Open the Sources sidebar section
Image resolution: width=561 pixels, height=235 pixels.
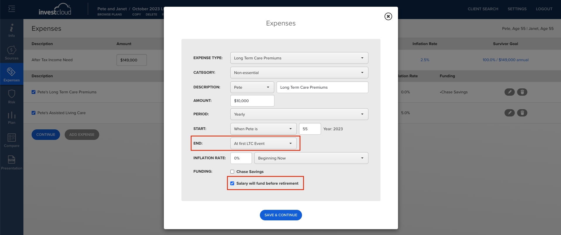[11, 53]
